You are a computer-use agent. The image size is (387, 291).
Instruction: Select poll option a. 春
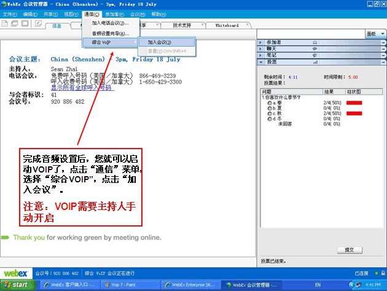[270, 103]
